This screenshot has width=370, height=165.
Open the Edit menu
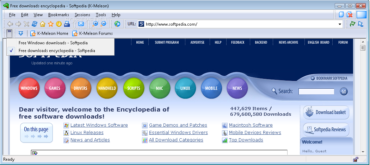(x=25, y=15)
